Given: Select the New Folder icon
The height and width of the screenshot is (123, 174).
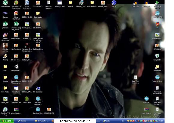Looking at the screenshot, I should click(5, 89).
